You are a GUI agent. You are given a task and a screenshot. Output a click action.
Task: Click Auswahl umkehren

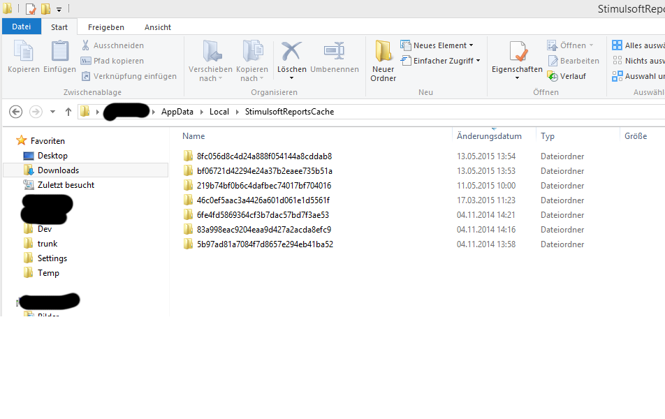(638, 76)
